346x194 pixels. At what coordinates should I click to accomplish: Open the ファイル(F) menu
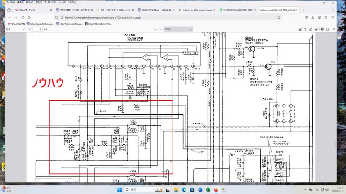pos(10,2)
